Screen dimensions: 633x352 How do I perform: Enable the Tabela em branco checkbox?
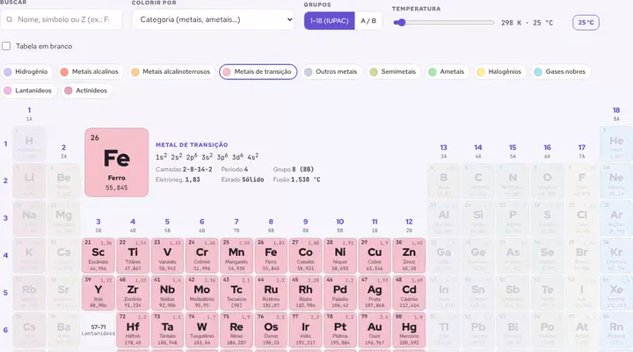(x=6, y=46)
